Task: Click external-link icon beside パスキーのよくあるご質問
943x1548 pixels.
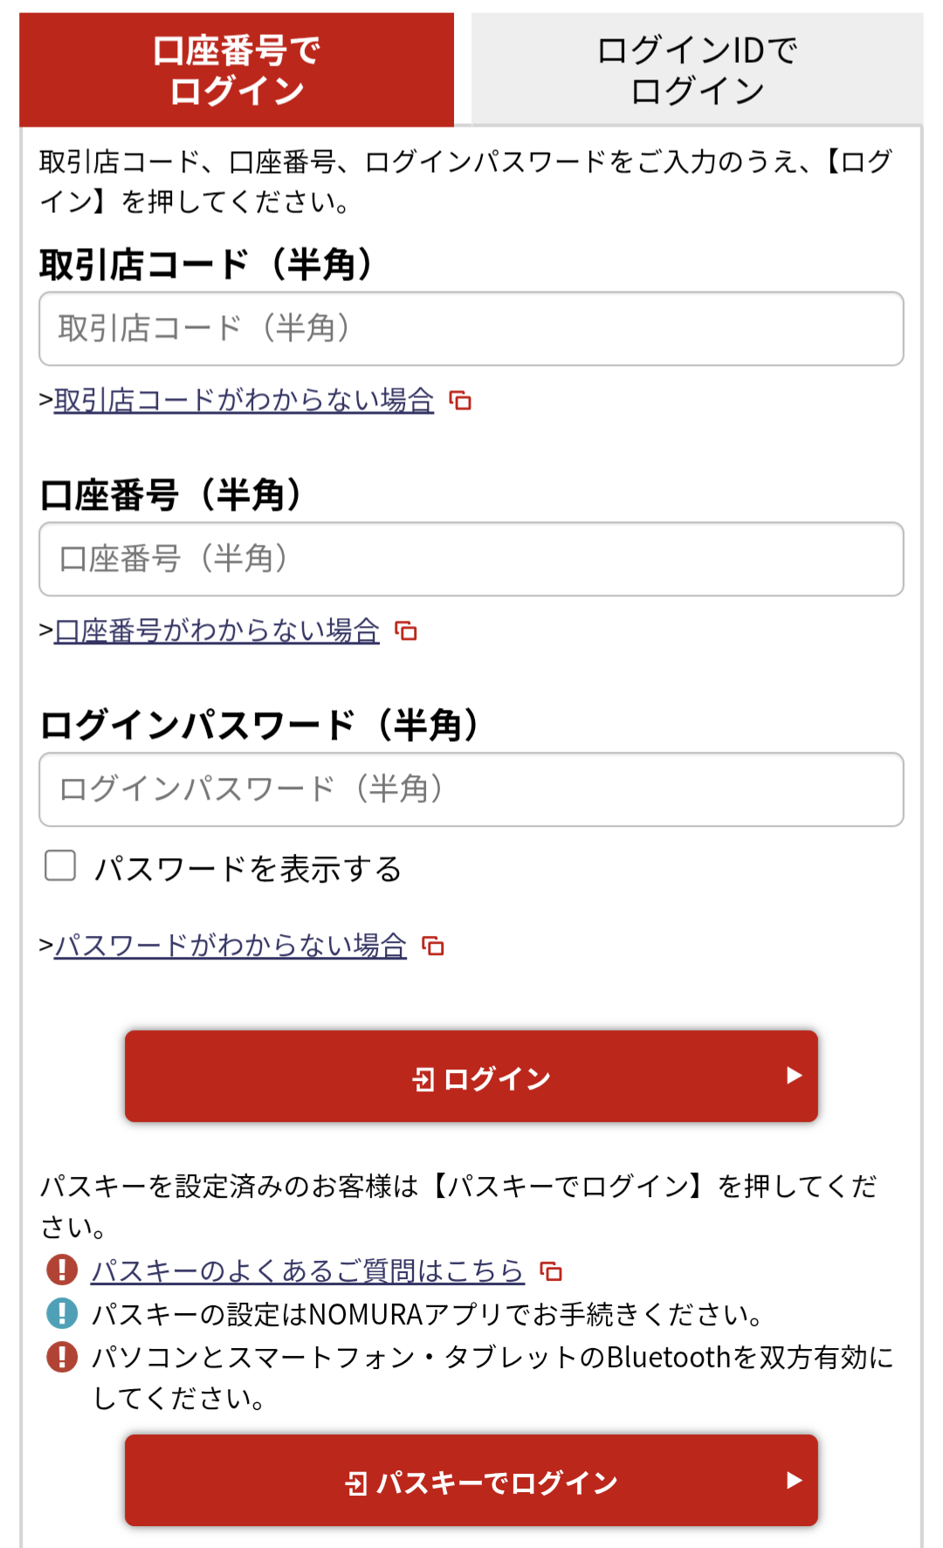Action: click(x=551, y=1271)
